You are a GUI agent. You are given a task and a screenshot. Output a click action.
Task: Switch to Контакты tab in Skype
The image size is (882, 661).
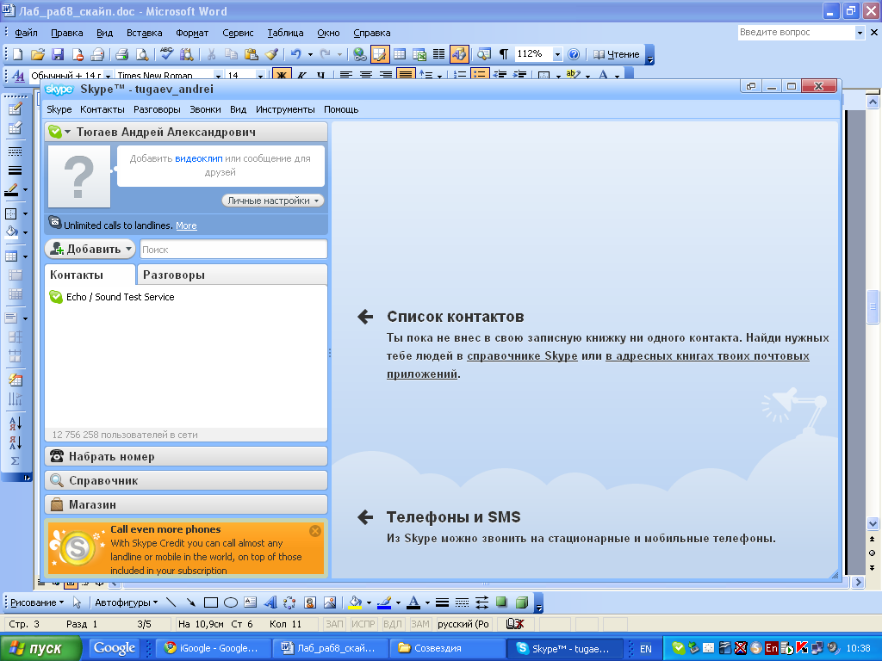coord(90,275)
